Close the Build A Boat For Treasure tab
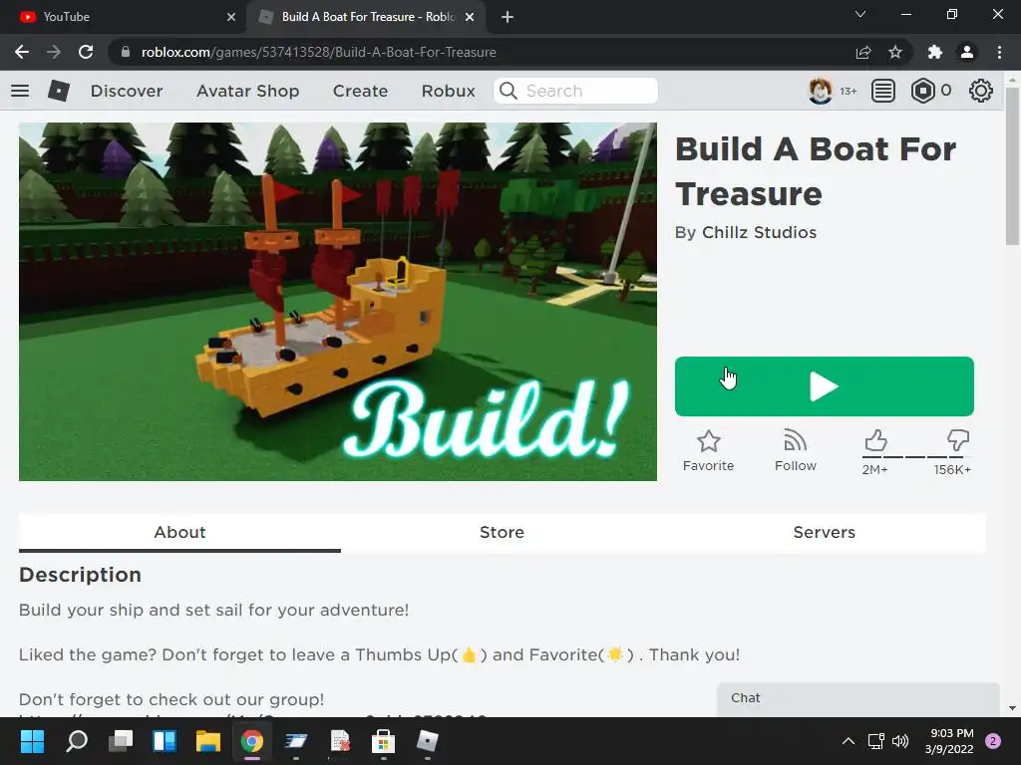This screenshot has height=765, width=1021. (x=470, y=17)
